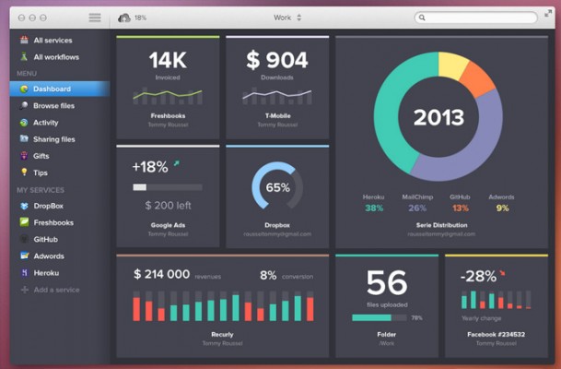Click the Adwords 9% legend value
Screen dimensions: 561x369
pyautogui.click(x=502, y=208)
